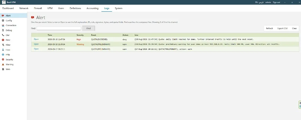This screenshot has height=120, width=301.
Task: Open the Host log channel
Action: (x=14, y=50)
